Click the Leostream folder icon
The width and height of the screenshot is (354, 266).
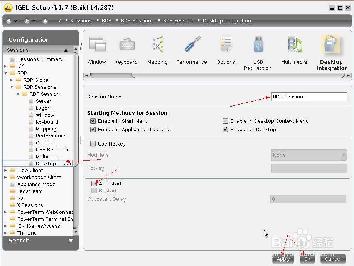tap(12, 191)
